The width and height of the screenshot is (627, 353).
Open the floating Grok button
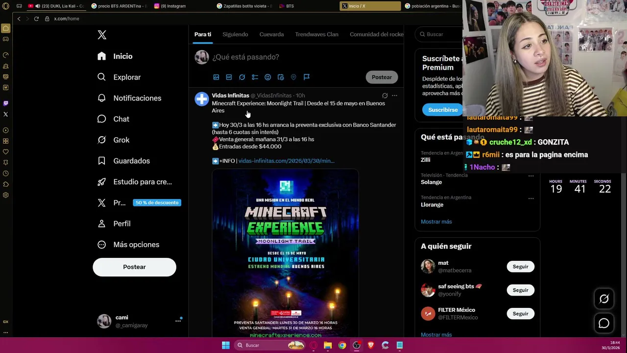click(x=604, y=299)
